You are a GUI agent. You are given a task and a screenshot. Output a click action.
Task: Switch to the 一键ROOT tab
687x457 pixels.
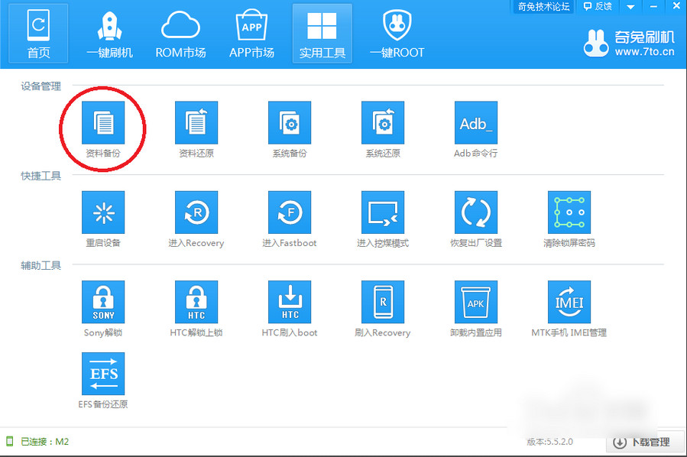coord(397,34)
